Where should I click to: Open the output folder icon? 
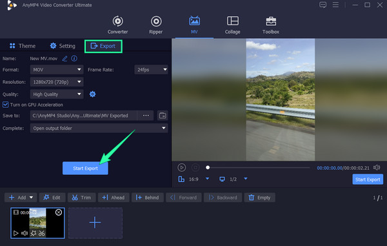[x=163, y=116]
